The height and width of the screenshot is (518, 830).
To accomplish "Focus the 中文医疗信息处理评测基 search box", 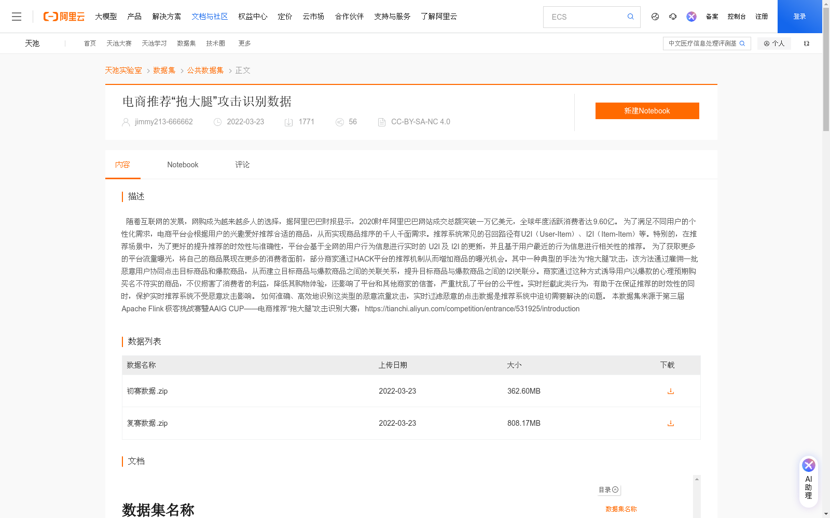I will 702,44.
